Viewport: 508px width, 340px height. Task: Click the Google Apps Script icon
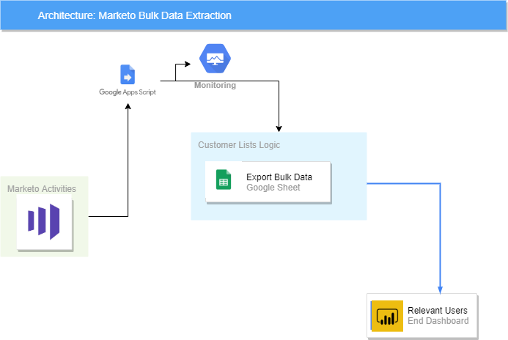128,75
